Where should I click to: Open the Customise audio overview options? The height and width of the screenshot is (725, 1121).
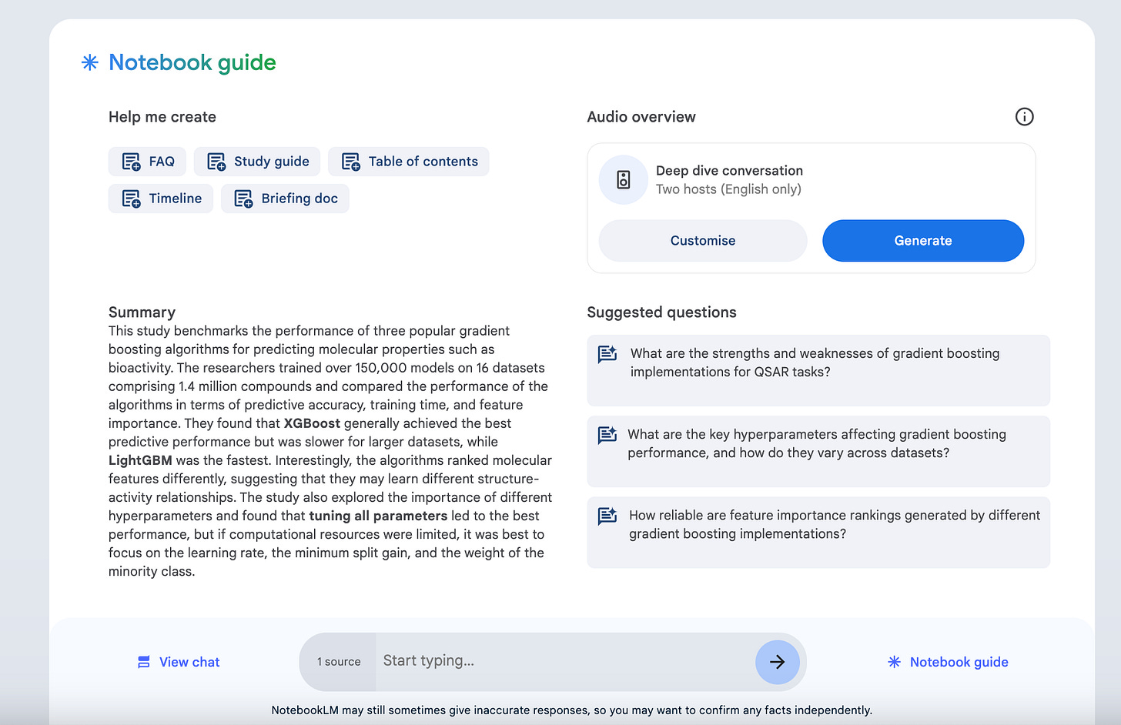[703, 241]
